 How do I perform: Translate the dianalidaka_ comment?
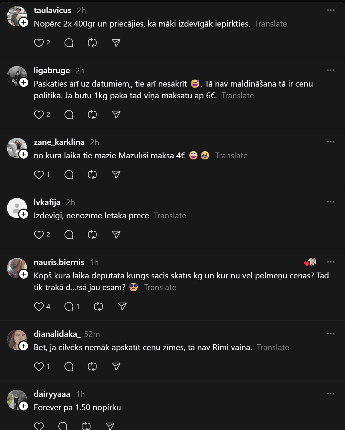[x=273, y=348]
